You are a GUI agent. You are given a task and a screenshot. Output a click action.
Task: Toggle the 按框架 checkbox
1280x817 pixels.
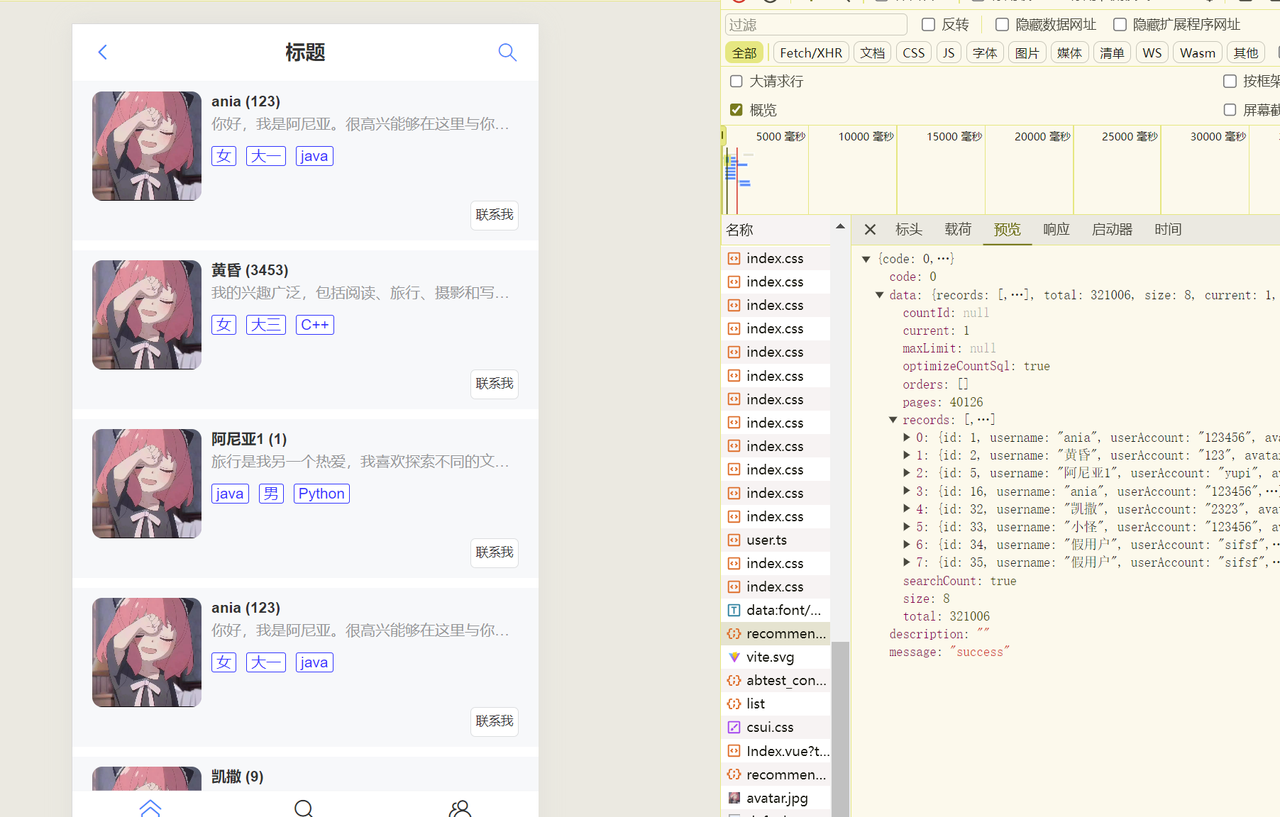click(1230, 82)
